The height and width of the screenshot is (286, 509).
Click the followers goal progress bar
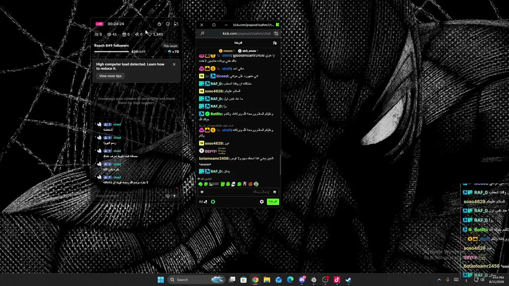[x=112, y=52]
